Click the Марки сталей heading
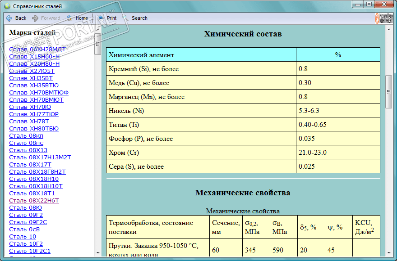 [x=32, y=32]
